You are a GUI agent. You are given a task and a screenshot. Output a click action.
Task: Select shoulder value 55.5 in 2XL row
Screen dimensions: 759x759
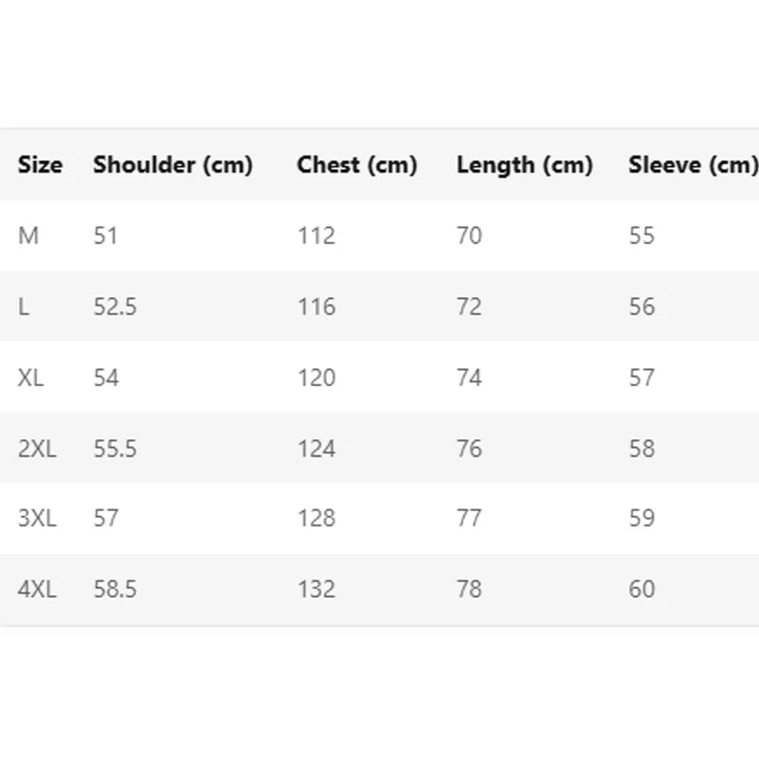tap(115, 448)
